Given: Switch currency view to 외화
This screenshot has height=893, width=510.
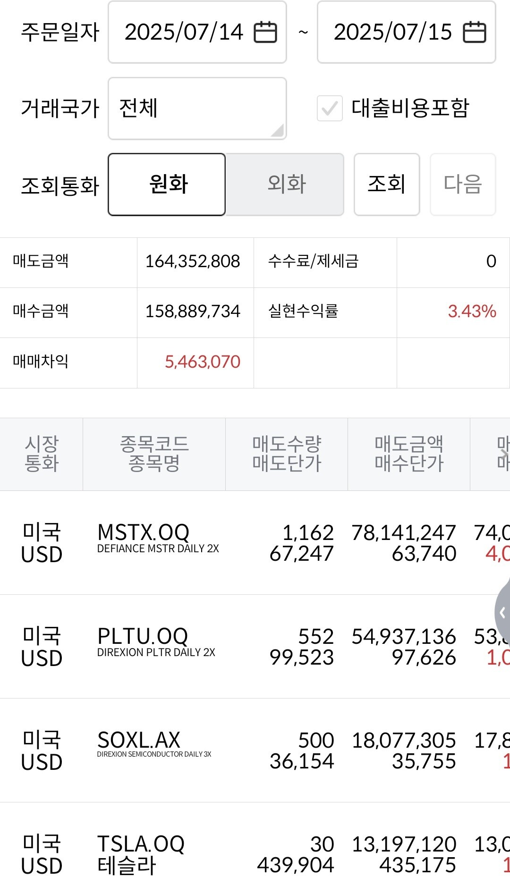Looking at the screenshot, I should coord(285,185).
